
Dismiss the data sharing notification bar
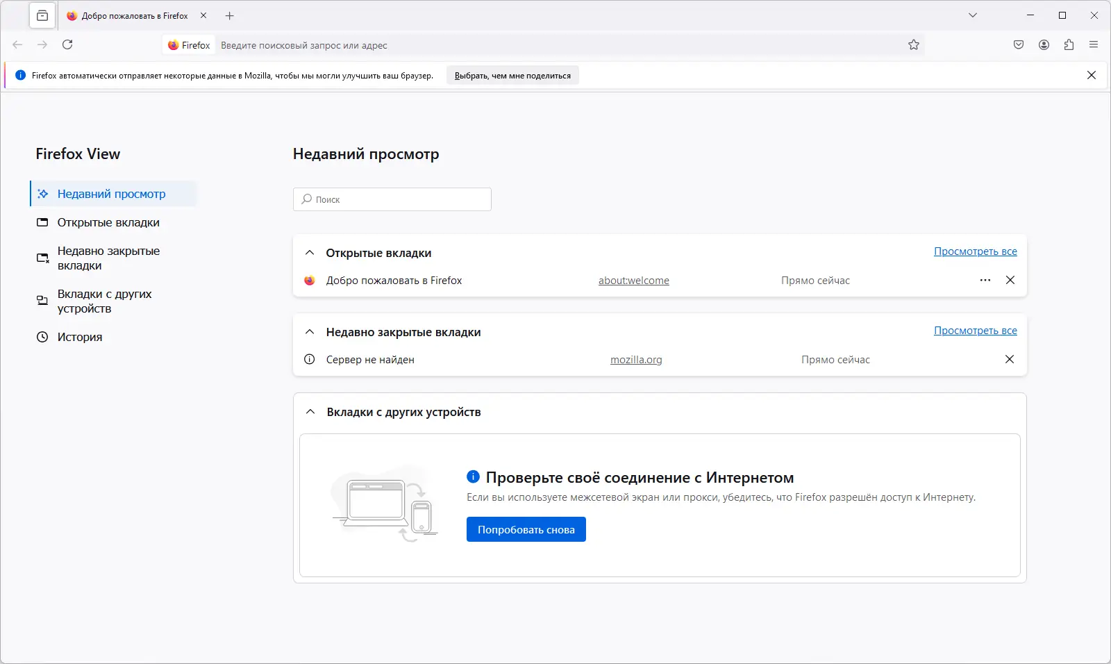(1092, 75)
